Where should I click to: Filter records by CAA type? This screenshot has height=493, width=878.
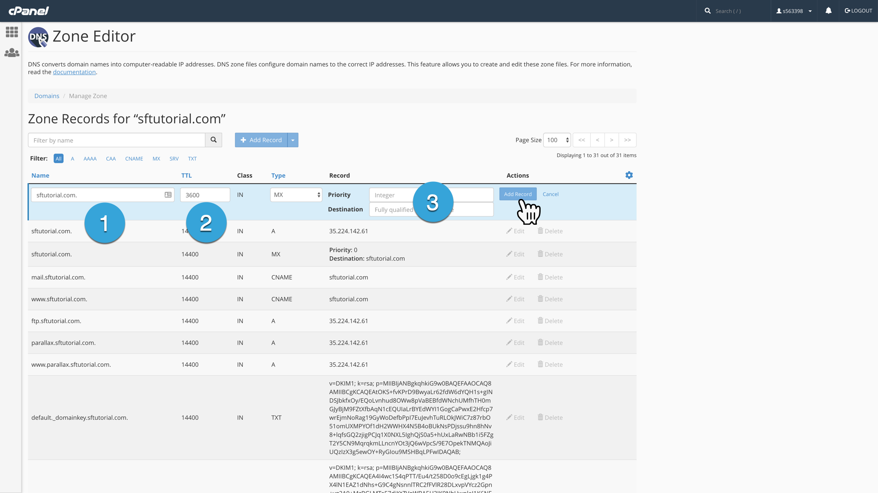[x=111, y=158]
